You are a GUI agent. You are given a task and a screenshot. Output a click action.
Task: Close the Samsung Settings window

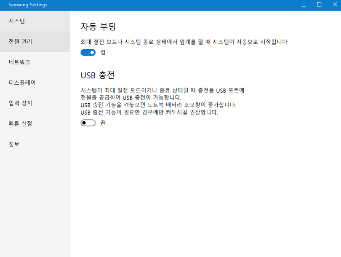[x=335, y=5]
